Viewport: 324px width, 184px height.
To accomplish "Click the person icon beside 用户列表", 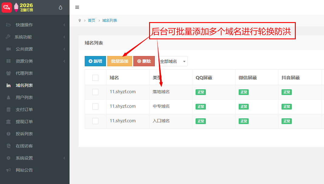I will [x=9, y=97].
